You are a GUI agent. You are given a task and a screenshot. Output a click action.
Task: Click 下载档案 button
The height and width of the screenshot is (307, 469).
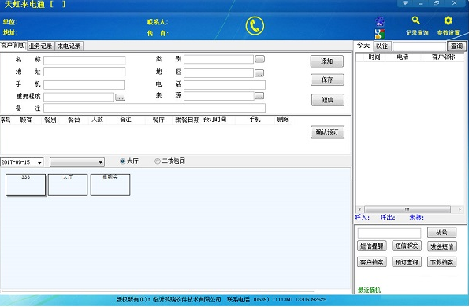click(441, 262)
